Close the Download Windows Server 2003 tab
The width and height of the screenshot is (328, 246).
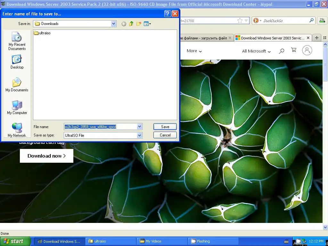point(308,38)
